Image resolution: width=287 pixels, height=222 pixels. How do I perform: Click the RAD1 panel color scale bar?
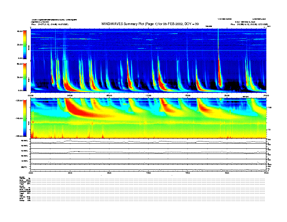(25, 77)
